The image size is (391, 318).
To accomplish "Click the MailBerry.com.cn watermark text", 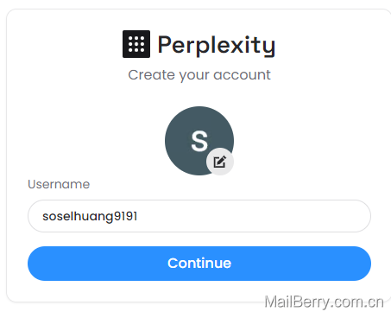I will [x=324, y=302].
